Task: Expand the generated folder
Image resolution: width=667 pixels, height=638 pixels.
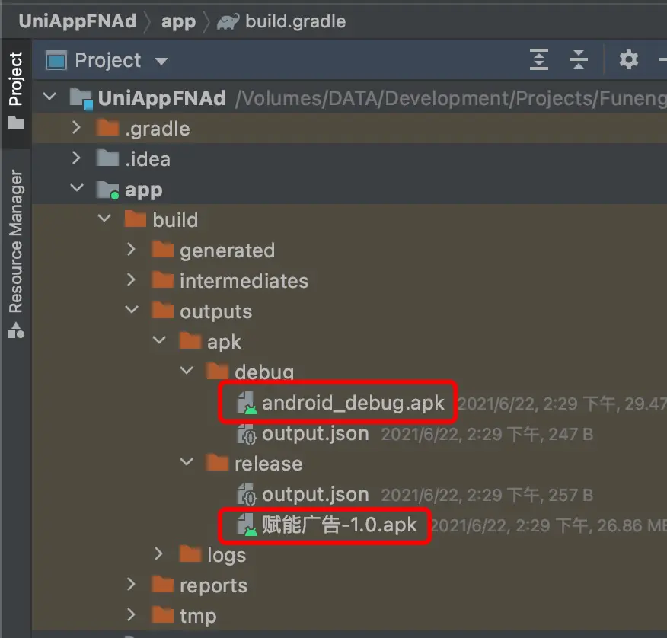Action: (131, 250)
